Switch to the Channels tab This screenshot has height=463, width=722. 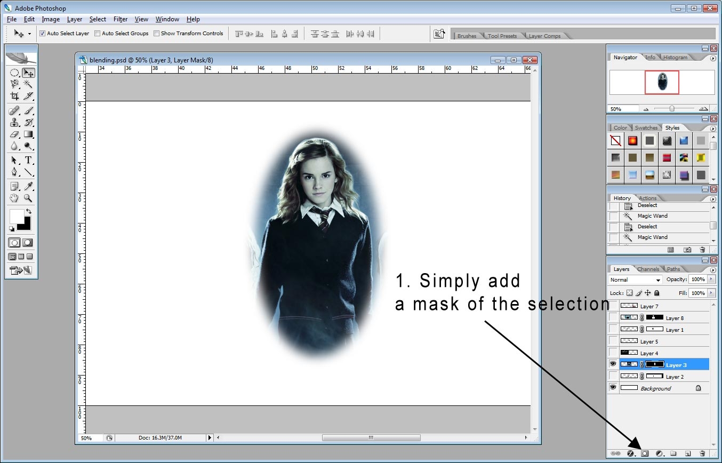point(648,269)
